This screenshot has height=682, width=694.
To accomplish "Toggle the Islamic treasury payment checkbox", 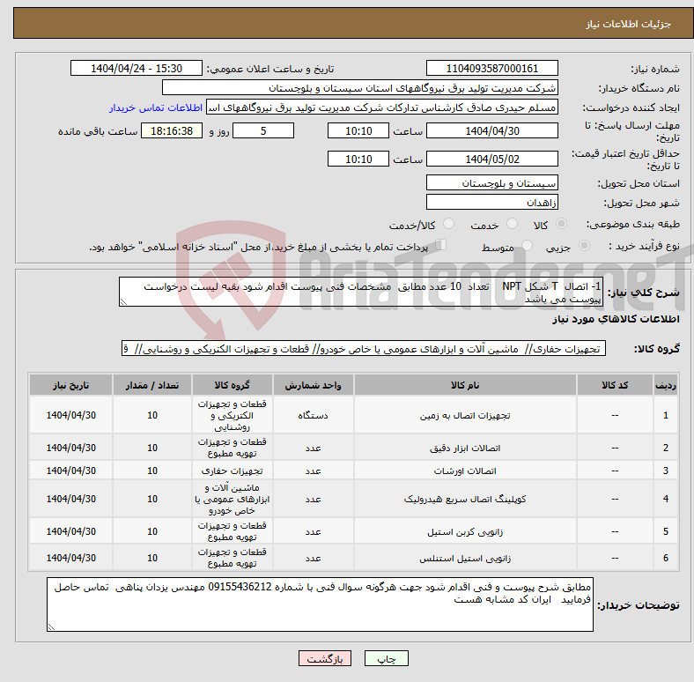I will pos(441,244).
